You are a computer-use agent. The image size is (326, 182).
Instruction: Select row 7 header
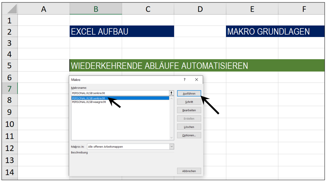10,88
